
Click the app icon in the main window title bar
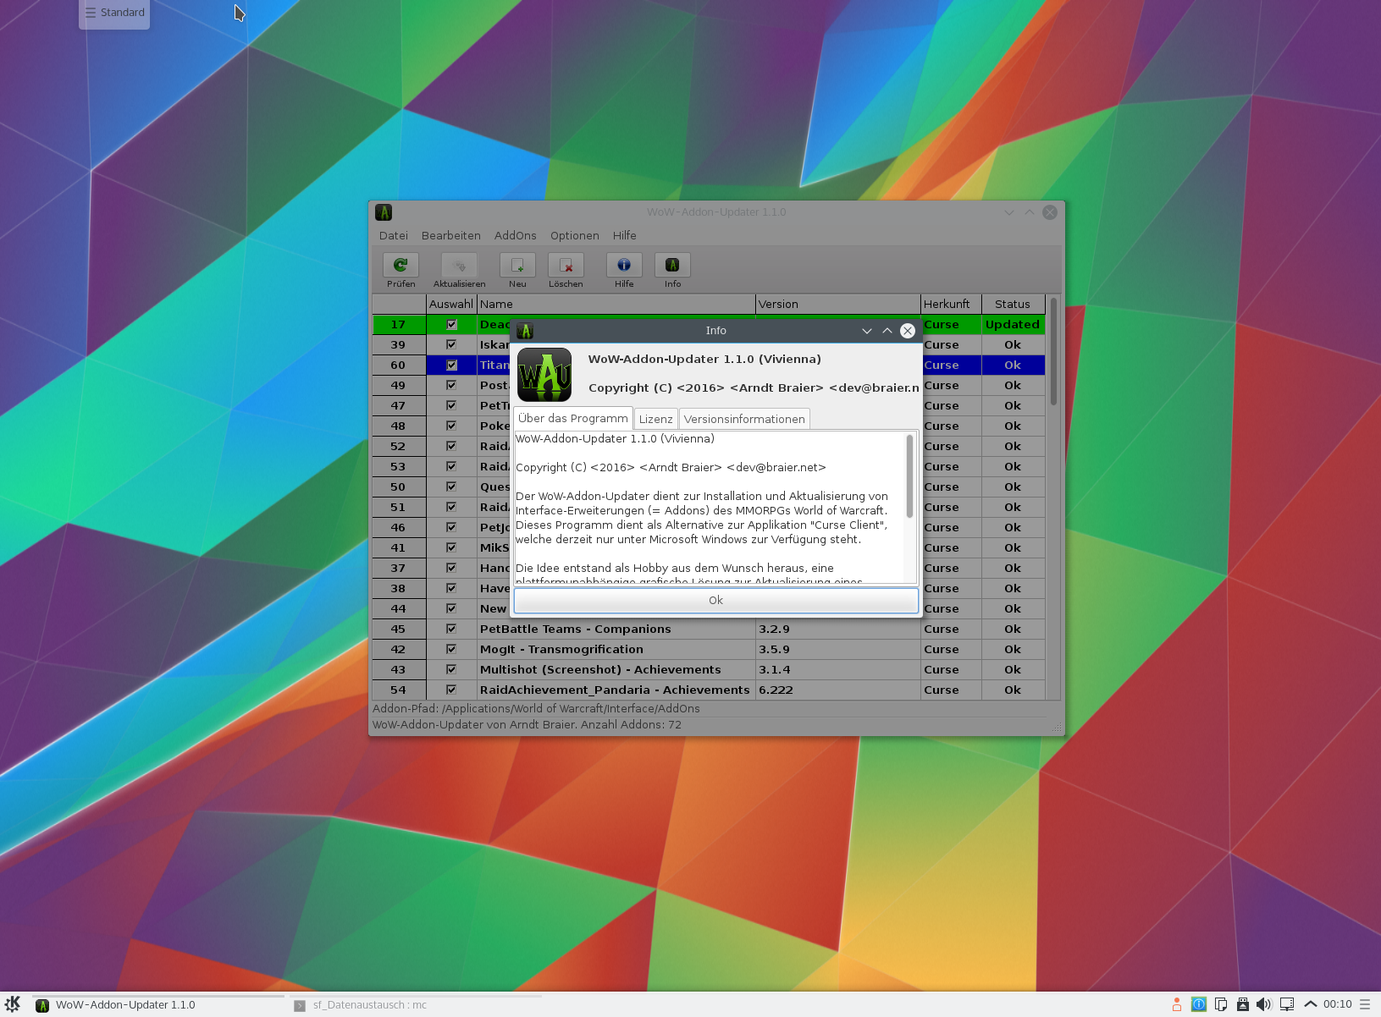[x=384, y=212]
